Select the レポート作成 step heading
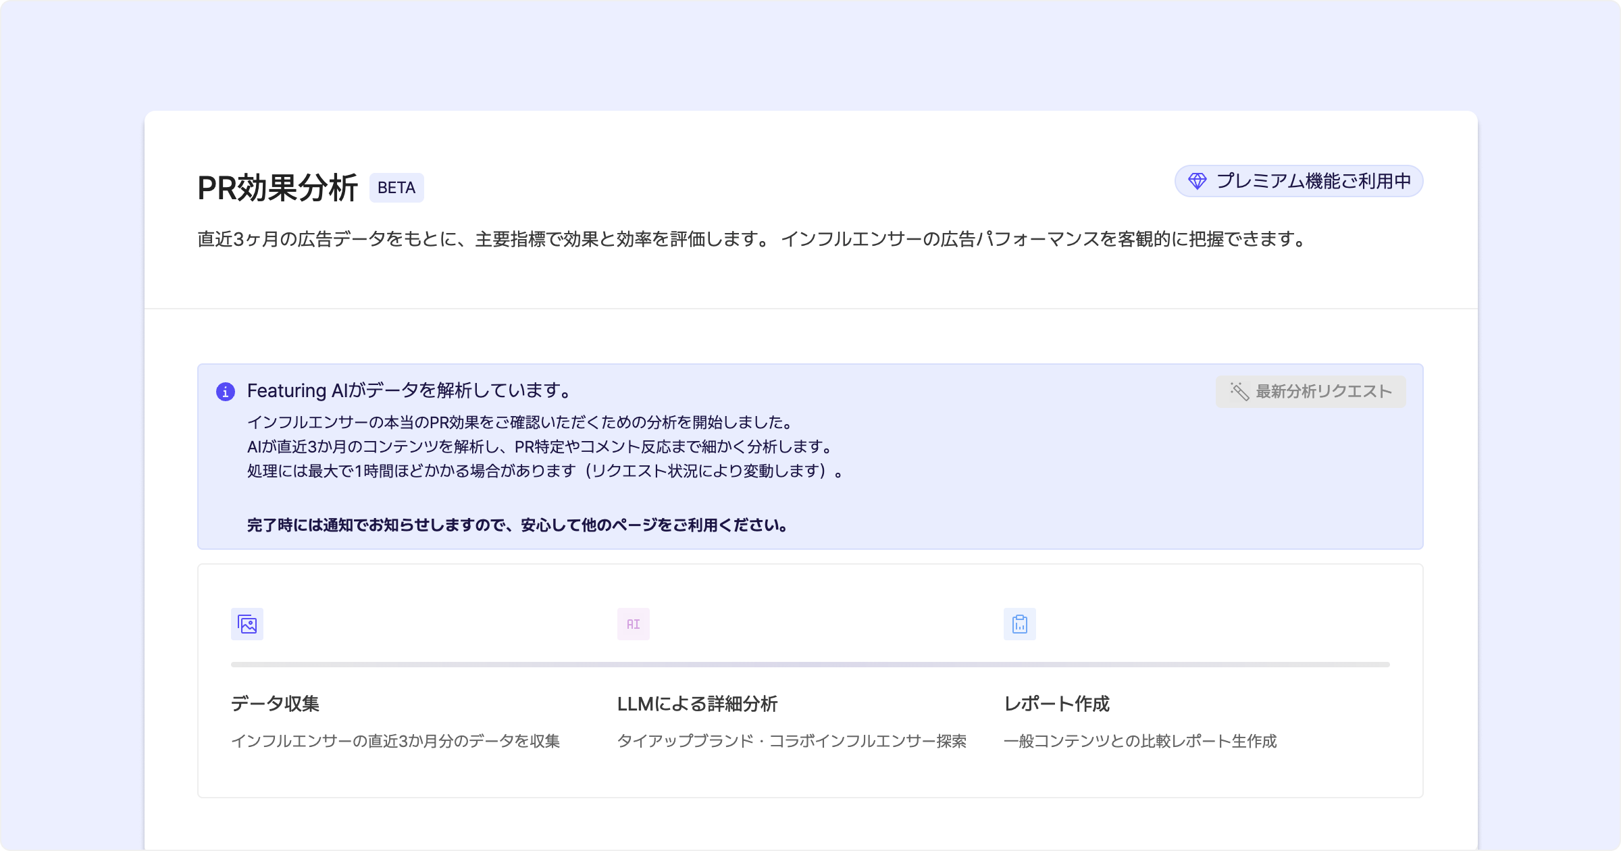This screenshot has height=851, width=1621. point(1056,704)
